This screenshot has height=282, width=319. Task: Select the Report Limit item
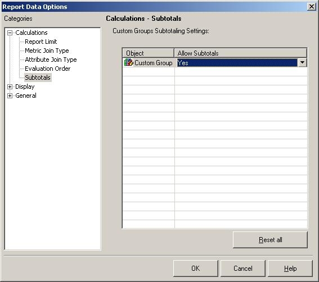[41, 42]
